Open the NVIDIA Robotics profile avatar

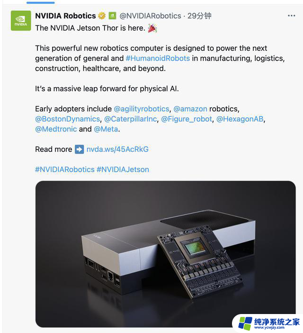click(x=21, y=20)
